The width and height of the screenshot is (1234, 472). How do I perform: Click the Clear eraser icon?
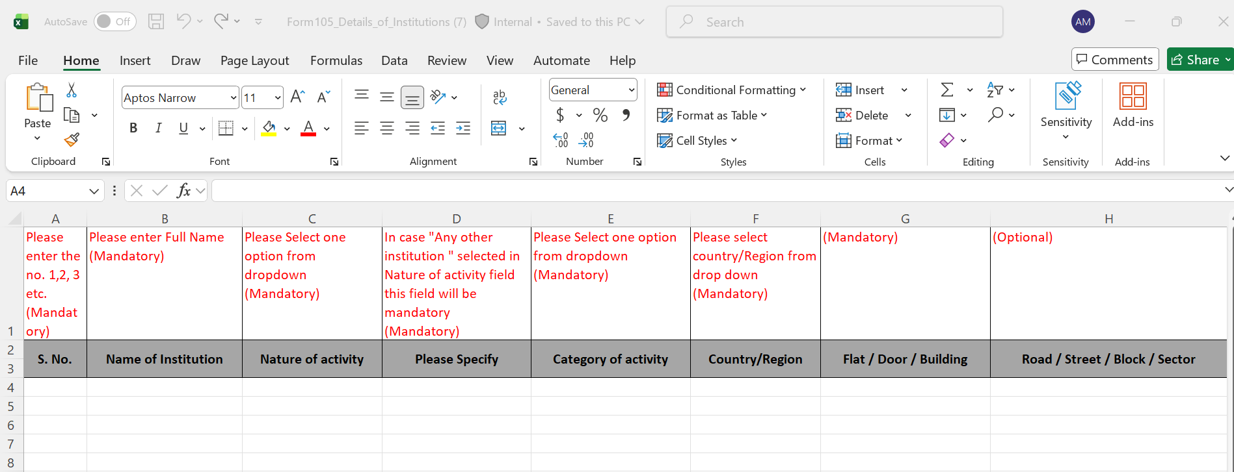coord(947,140)
